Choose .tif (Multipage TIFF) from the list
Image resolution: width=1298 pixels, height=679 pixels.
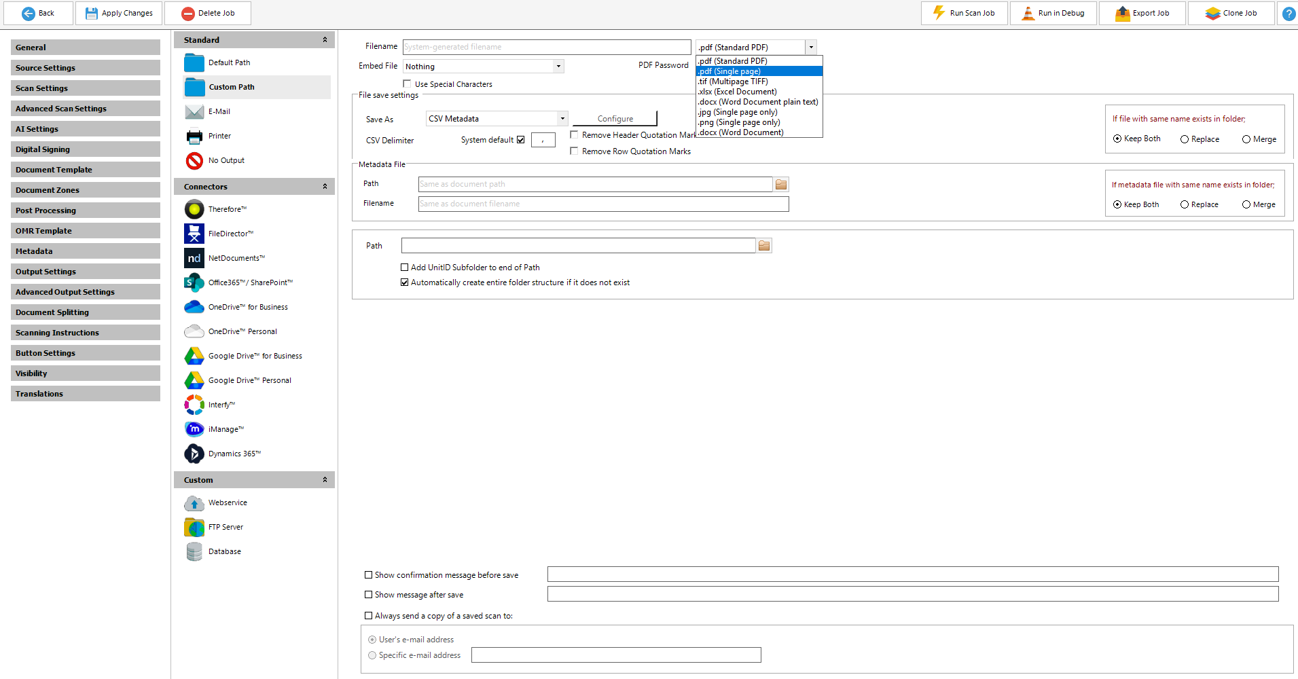[734, 81]
